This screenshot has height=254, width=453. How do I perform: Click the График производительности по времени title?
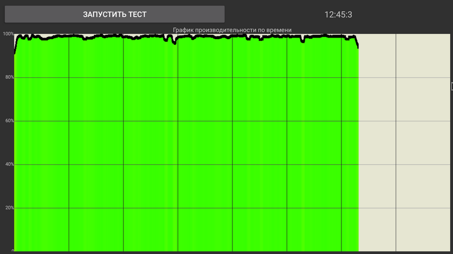click(x=232, y=30)
